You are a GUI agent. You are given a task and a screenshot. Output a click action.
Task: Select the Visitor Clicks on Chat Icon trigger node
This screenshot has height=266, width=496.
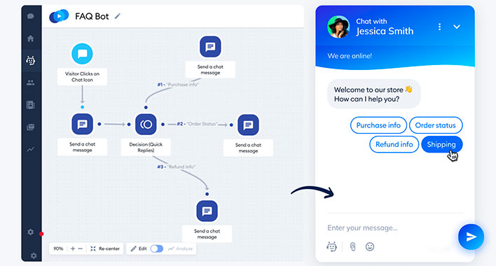pos(82,54)
